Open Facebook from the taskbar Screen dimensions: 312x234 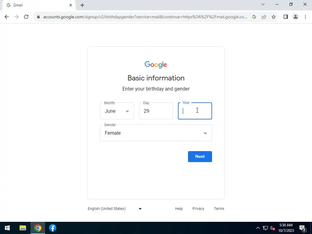53,228
